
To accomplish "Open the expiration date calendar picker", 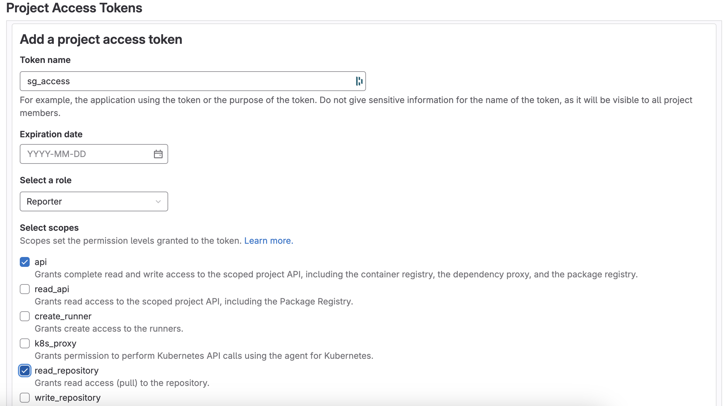I will point(158,154).
